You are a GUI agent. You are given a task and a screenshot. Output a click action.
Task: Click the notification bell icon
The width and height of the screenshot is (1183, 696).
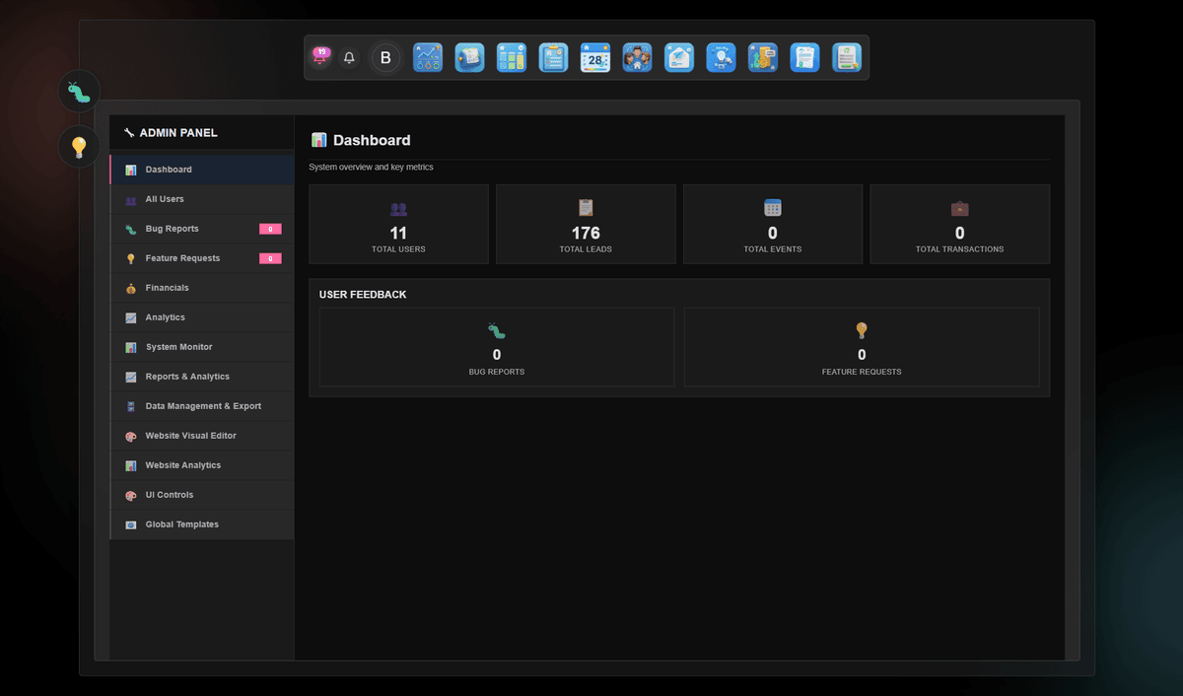(349, 57)
